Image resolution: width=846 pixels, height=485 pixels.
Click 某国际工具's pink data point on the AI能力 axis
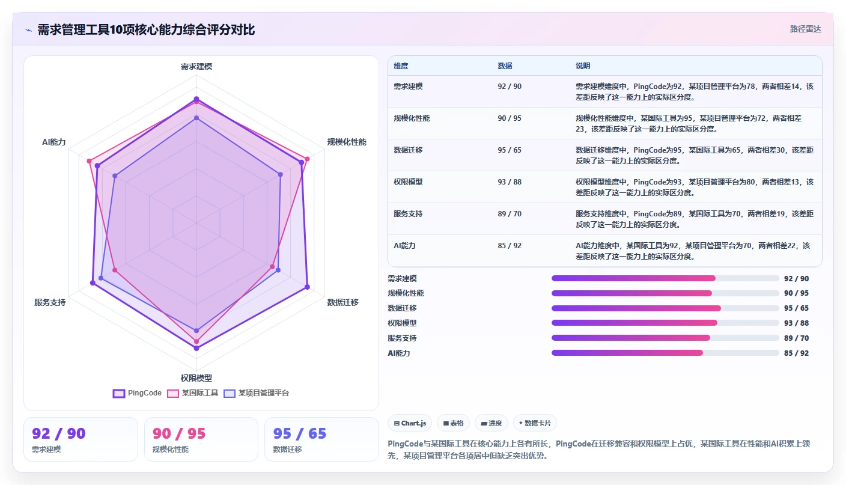click(x=89, y=161)
